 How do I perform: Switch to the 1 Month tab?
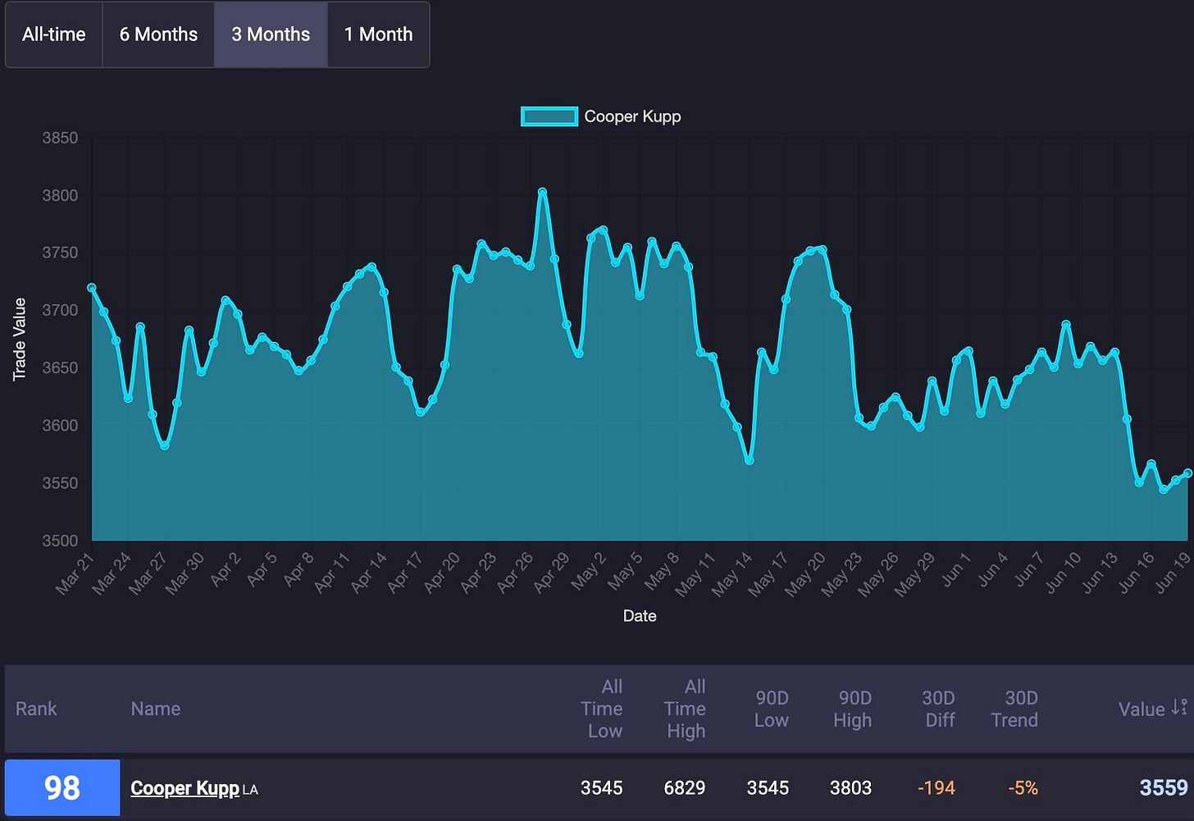point(378,34)
